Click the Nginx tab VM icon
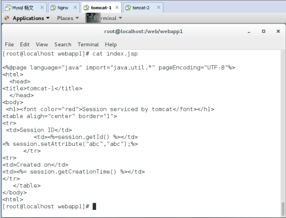Viewport: 286px width, 218px height. pos(53,8)
